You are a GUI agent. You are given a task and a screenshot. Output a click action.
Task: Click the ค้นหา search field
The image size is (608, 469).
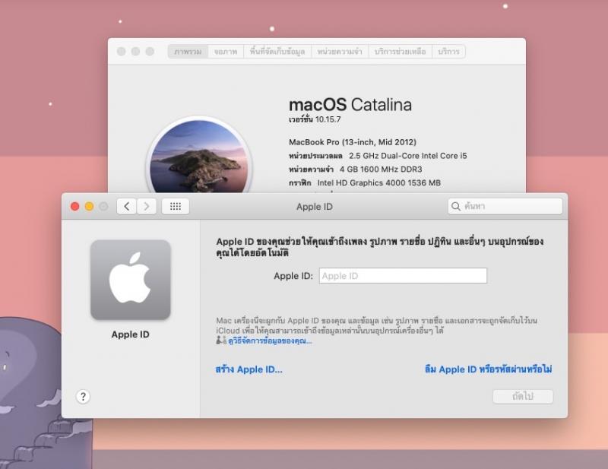(x=505, y=207)
